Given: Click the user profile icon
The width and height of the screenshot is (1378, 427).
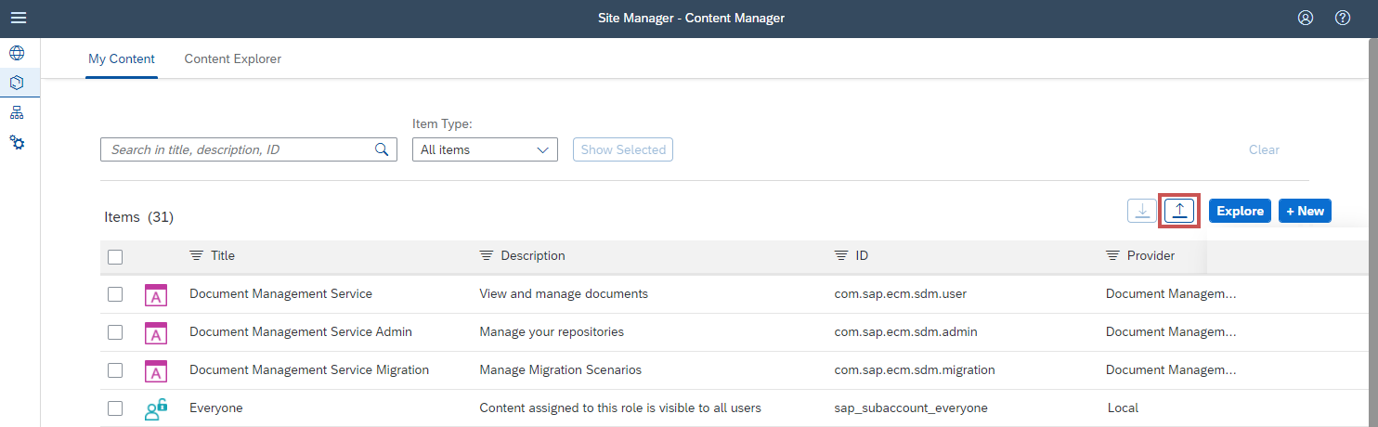Looking at the screenshot, I should pos(1306,18).
